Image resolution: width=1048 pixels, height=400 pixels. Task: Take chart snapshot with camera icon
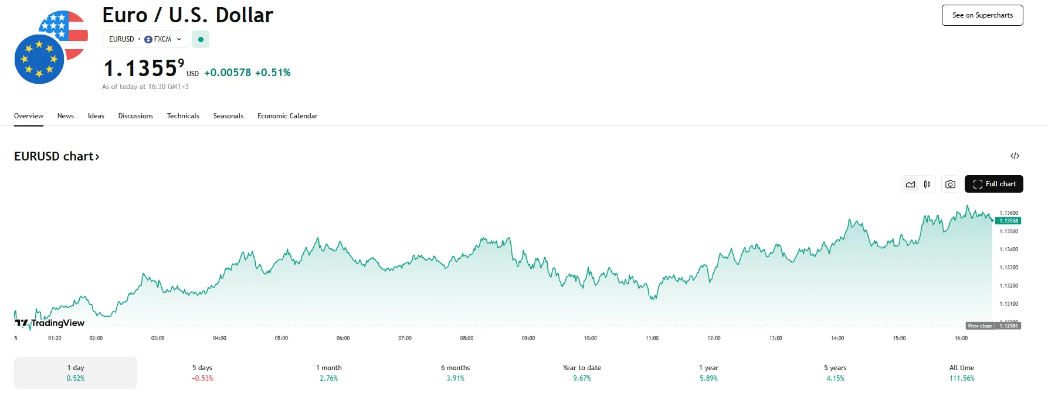point(950,184)
